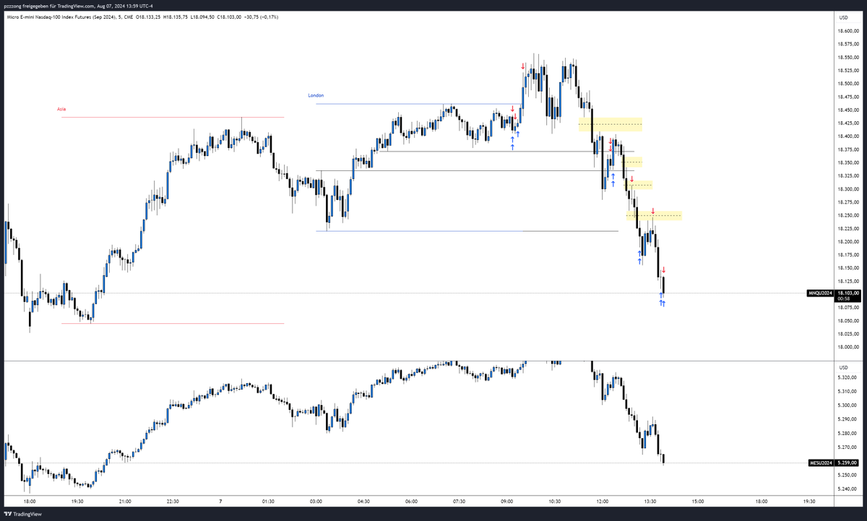Click the 18.200,00 price scale label
The image size is (867, 521).
pos(849,241)
